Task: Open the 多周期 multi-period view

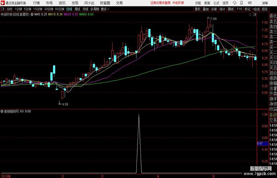Action: coord(95,9)
